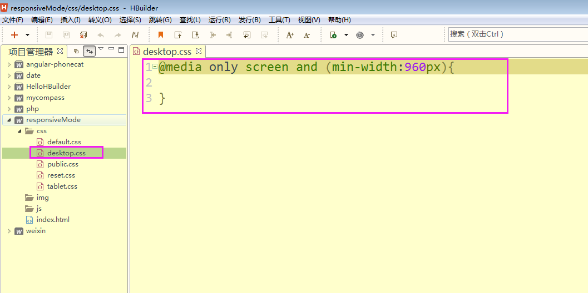Expand the mycompass project
The height and width of the screenshot is (293, 588).
point(9,98)
